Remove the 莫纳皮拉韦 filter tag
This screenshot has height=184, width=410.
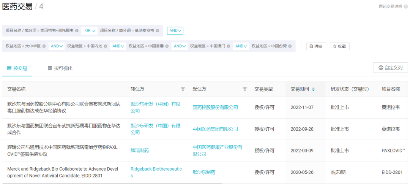click(158, 31)
